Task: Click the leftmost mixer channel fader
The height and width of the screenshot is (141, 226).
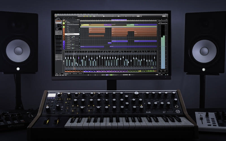Action: pos(66,58)
